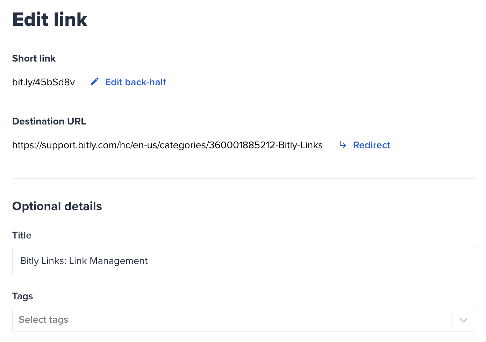This screenshot has height=342, width=486.
Task: Select the blue edit pencil for the back-half
Action: tap(95, 81)
